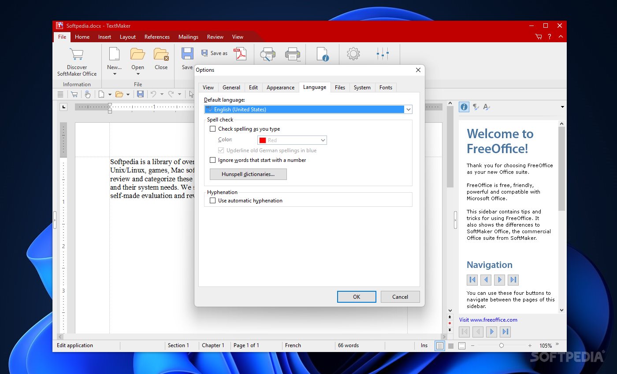Click the Hunspell dictionaries button
This screenshot has height=374, width=617.
[x=248, y=174]
